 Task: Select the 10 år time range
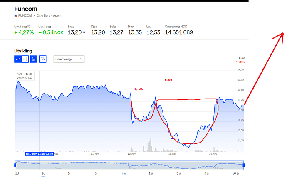[236, 173]
